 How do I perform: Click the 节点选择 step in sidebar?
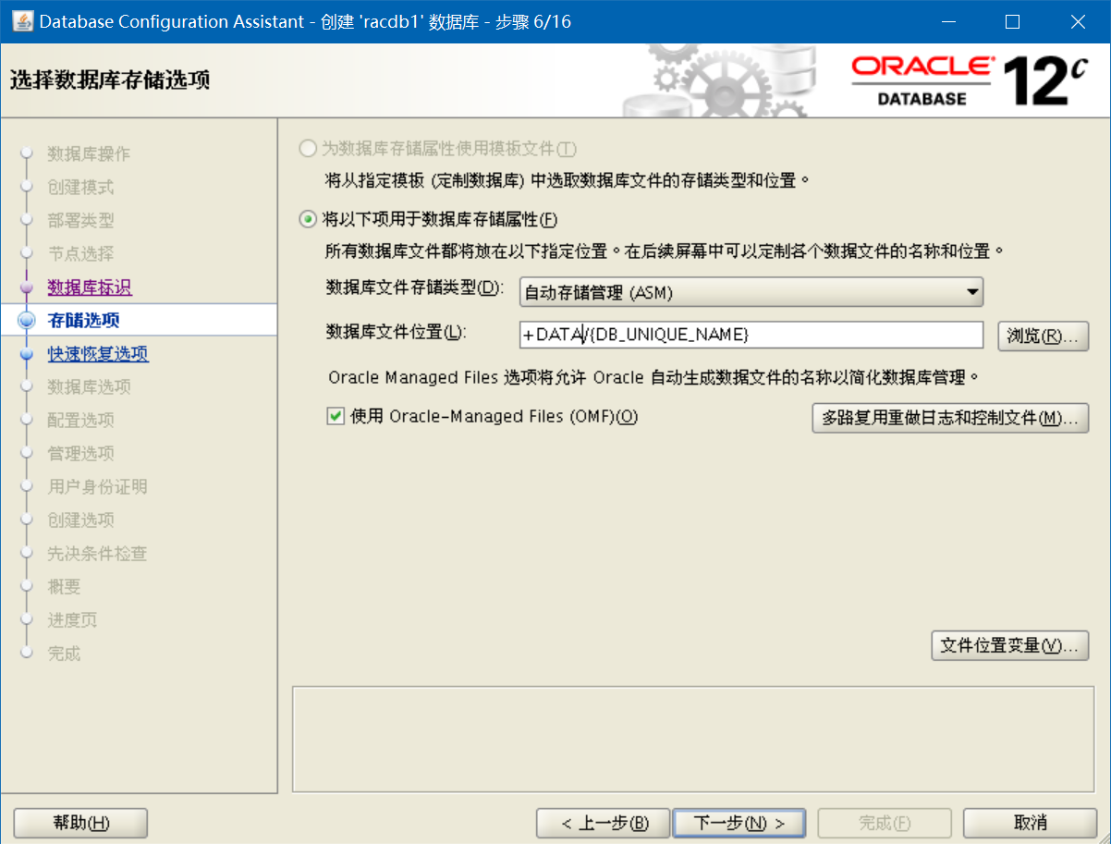coord(80,253)
